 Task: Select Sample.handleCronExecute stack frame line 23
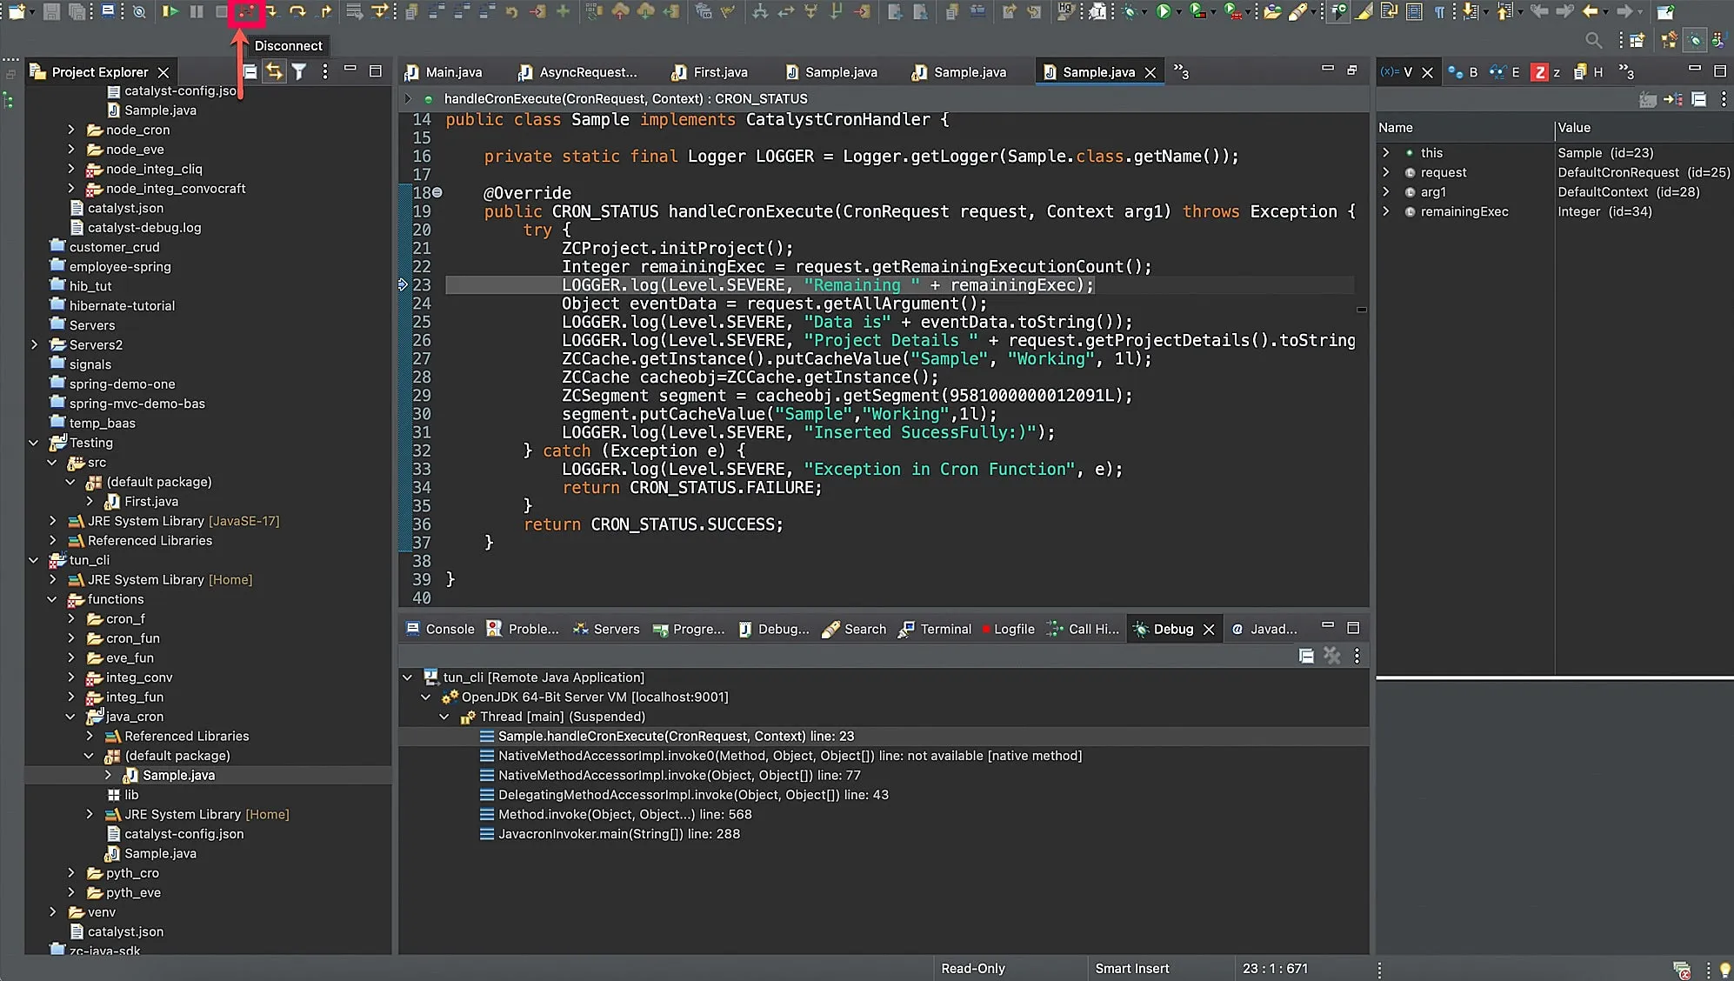676,736
